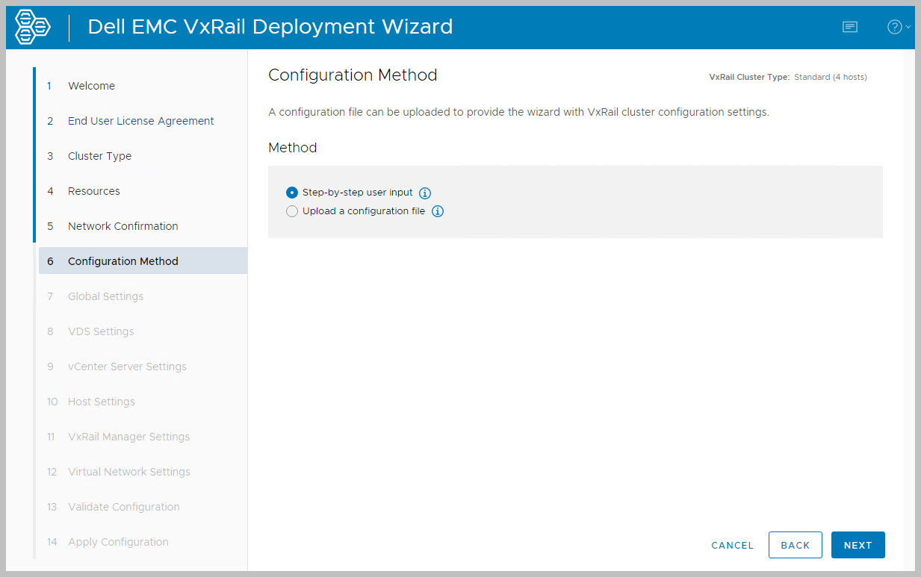921x577 pixels.
Task: Click info icon beside Upload a configuration file
Action: pyautogui.click(x=438, y=211)
